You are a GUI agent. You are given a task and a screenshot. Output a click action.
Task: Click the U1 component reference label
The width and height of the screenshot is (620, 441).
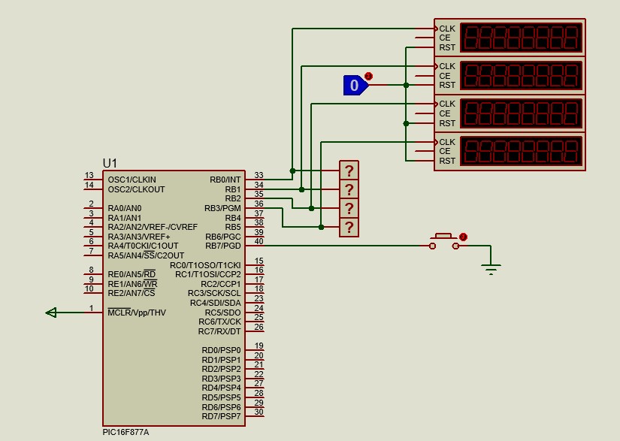click(110, 163)
